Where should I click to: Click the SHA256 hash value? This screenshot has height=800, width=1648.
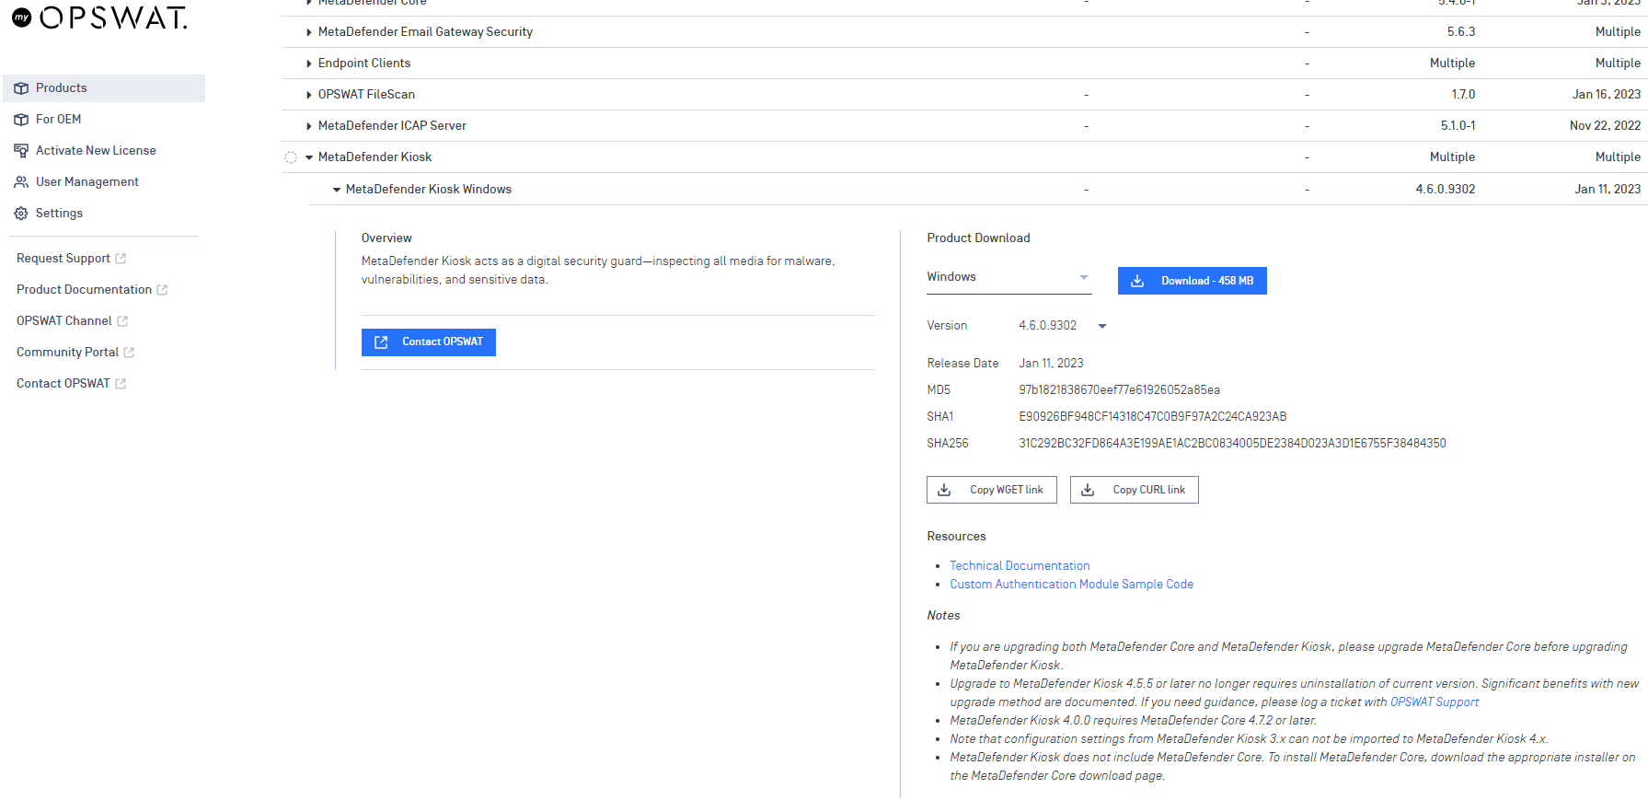[x=1232, y=444]
